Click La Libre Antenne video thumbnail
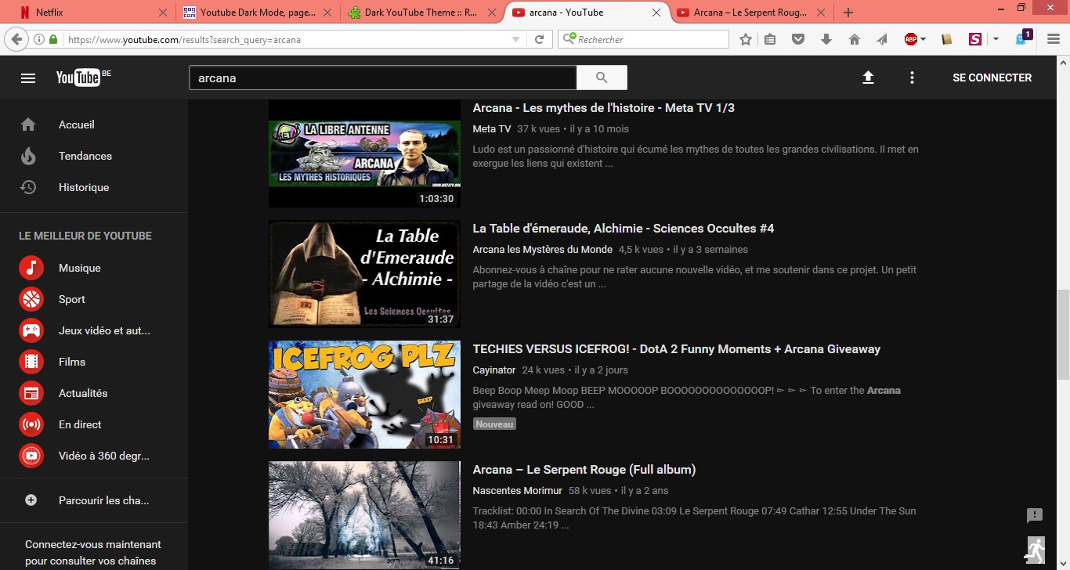 364,153
